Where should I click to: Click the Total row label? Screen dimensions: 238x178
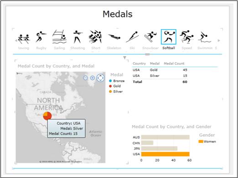[x=137, y=82]
